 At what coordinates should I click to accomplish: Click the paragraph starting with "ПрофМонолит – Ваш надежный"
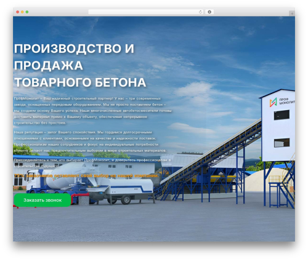click(92, 111)
